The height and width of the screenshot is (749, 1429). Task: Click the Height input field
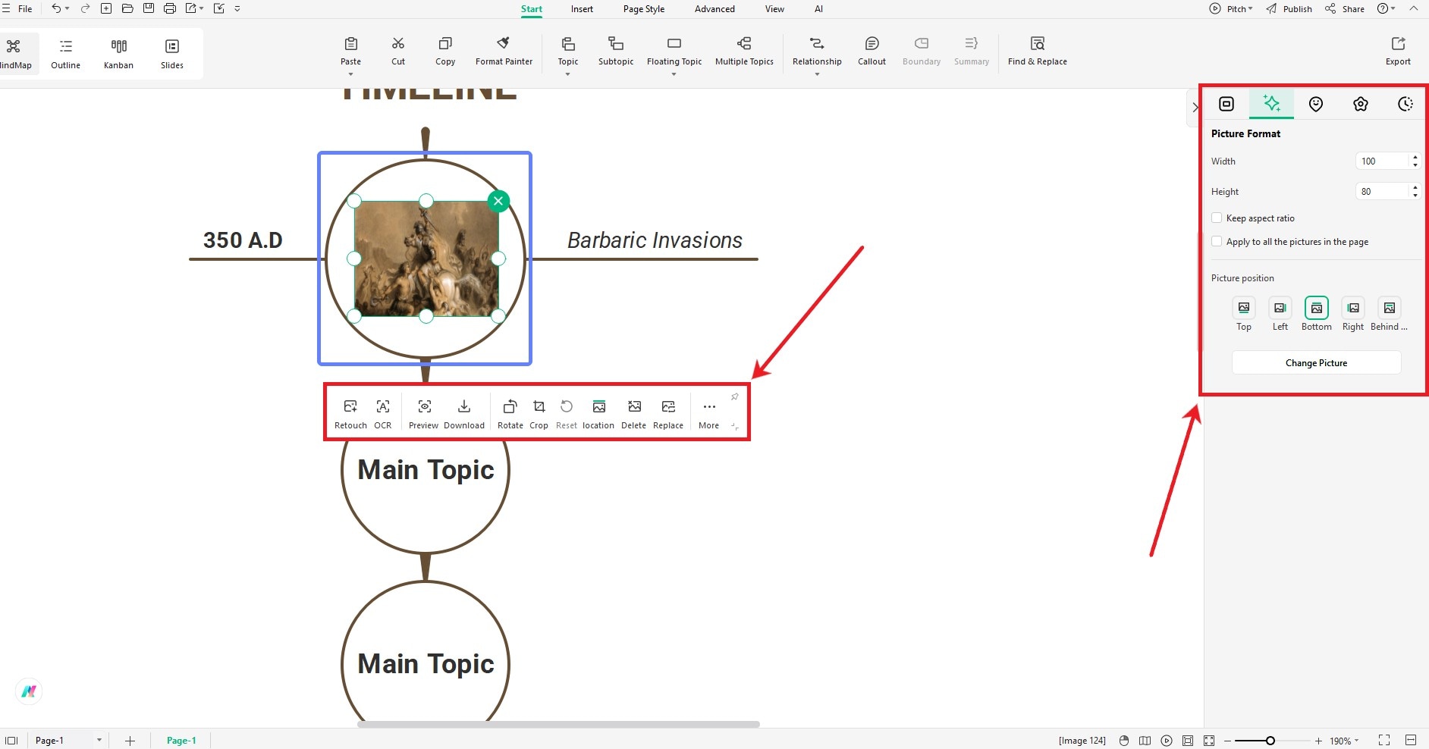tap(1382, 192)
